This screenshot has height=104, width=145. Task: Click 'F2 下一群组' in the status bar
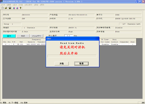(x=13, y=103)
